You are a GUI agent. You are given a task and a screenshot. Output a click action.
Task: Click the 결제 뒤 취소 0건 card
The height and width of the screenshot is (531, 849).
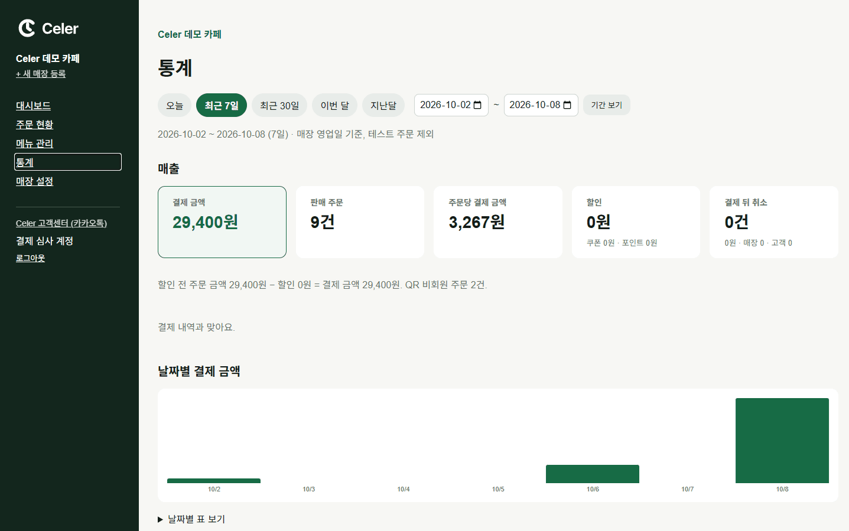pos(774,222)
